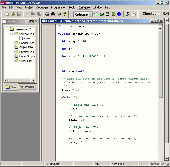Select the Object Files folder
Screen dimensions: 170x167
pos(26,47)
